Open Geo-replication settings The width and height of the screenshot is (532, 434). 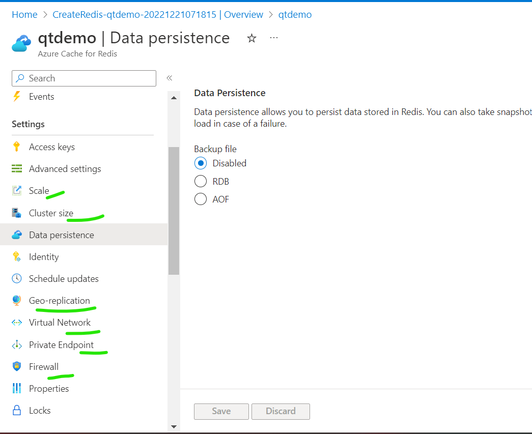coord(60,300)
